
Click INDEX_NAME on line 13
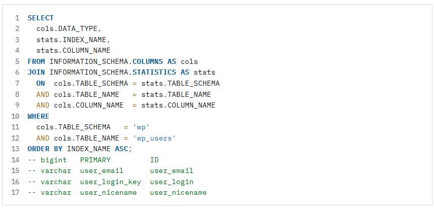(x=89, y=149)
